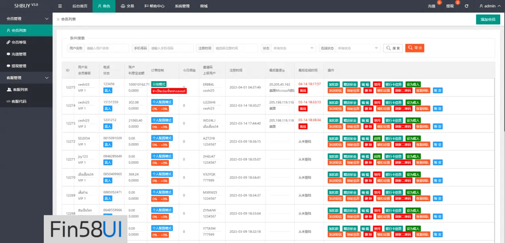Click 启用 to enable user SD2054
The height and width of the screenshot is (243, 505).
[x=377, y=138]
